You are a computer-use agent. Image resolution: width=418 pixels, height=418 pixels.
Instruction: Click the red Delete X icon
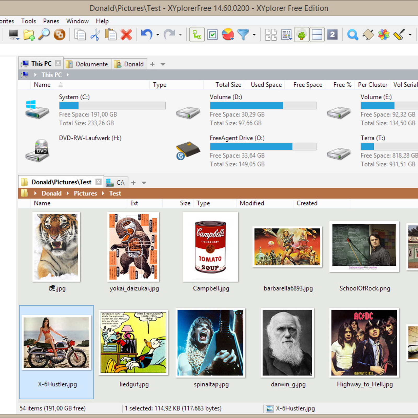point(126,34)
